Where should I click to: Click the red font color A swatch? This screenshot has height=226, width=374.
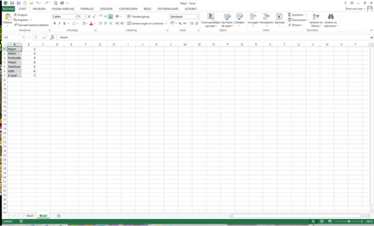click(91, 23)
